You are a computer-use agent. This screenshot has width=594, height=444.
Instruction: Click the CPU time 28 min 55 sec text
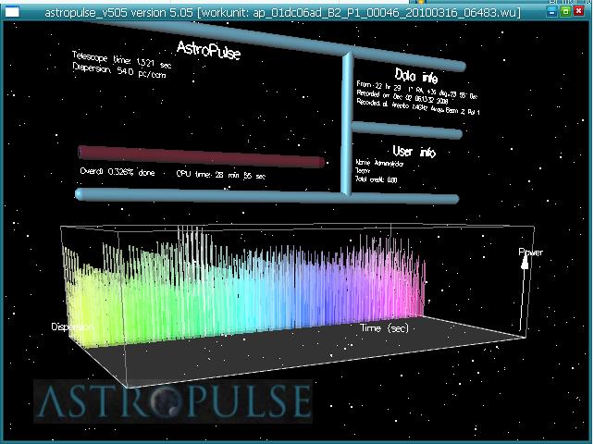tap(221, 174)
